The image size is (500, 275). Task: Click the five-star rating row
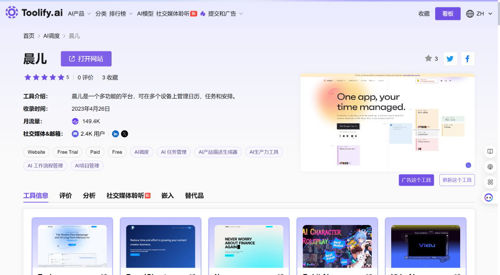pyautogui.click(x=44, y=77)
